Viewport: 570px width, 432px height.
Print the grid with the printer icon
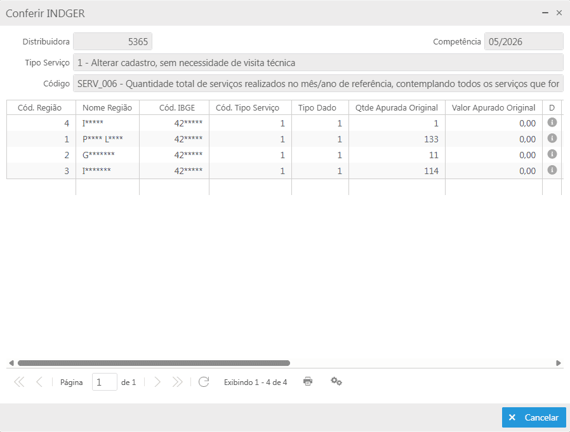point(308,381)
